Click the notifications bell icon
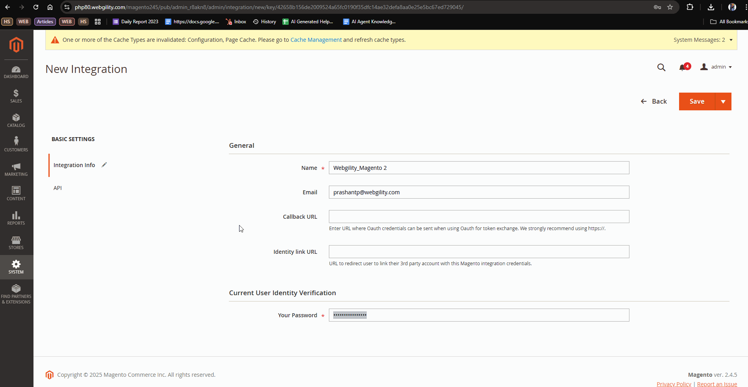The height and width of the screenshot is (387, 748). (683, 67)
